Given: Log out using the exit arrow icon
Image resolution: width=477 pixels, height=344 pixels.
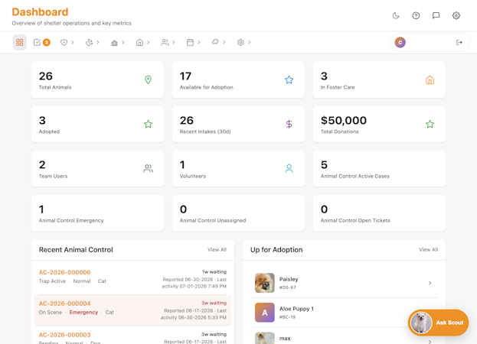Looking at the screenshot, I should [459, 43].
